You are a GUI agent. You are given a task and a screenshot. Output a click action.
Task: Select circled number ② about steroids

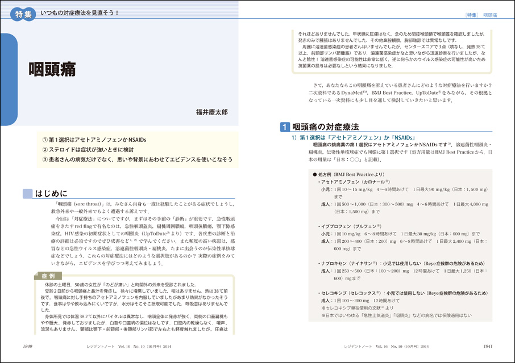[46, 150]
